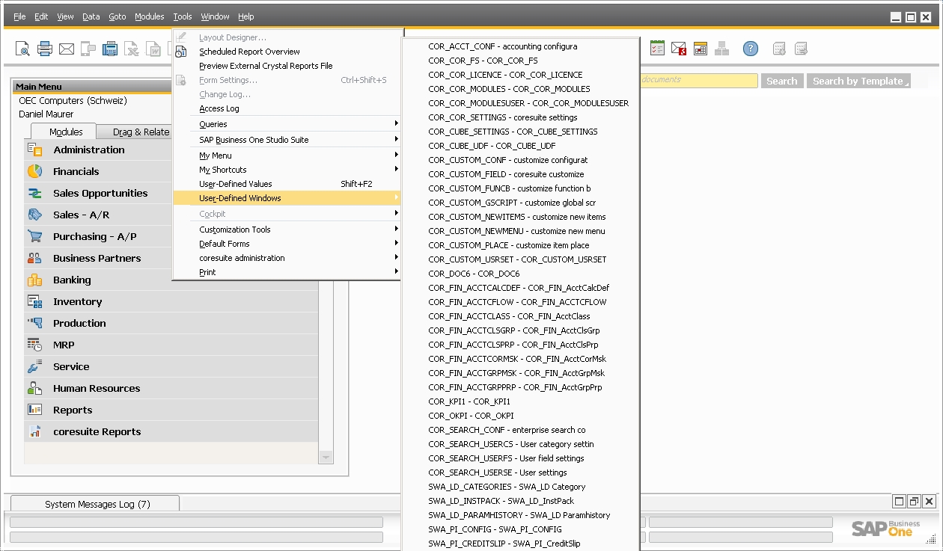Click the green checklist toolbar icon
Image resolution: width=943 pixels, height=551 pixels.
point(657,49)
